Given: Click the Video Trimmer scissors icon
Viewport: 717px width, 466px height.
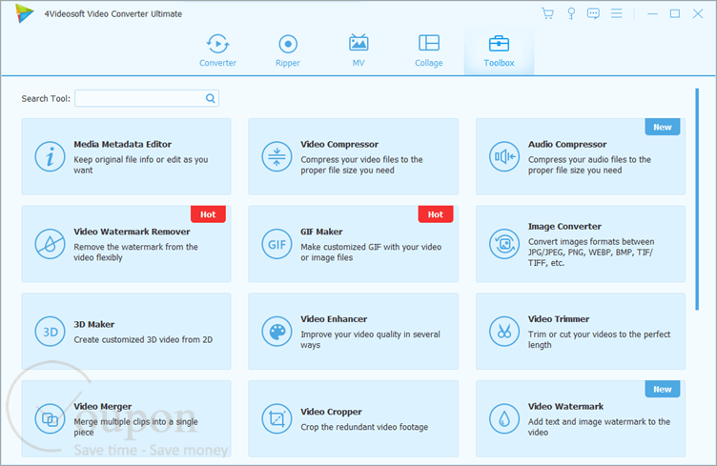Looking at the screenshot, I should (504, 332).
